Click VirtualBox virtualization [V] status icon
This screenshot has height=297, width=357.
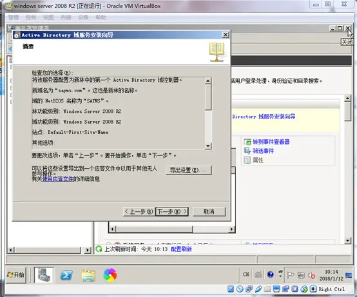tap(295, 289)
